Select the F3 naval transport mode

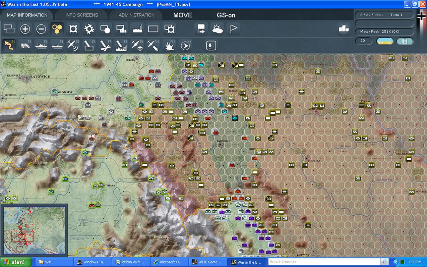[x=41, y=45]
